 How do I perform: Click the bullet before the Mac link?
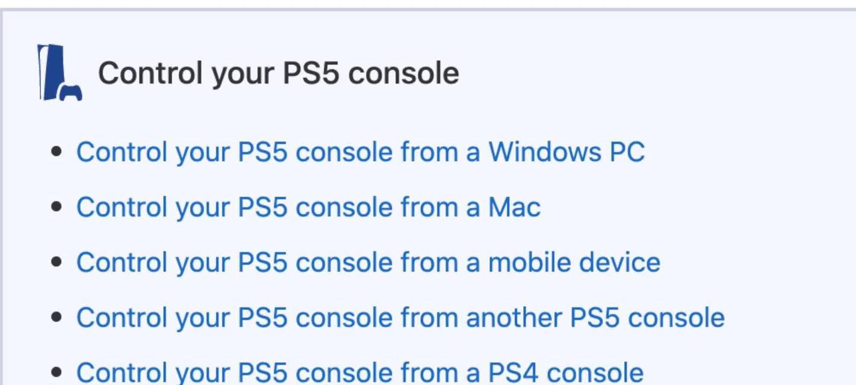point(57,207)
